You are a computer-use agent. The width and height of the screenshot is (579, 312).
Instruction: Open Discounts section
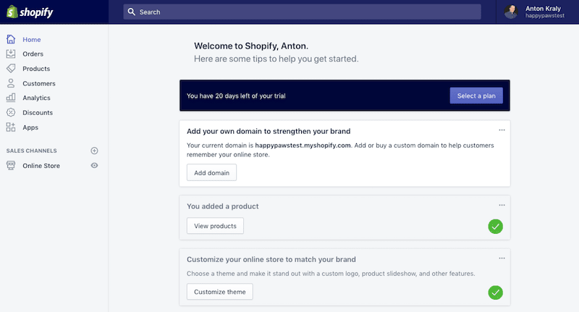[38, 113]
